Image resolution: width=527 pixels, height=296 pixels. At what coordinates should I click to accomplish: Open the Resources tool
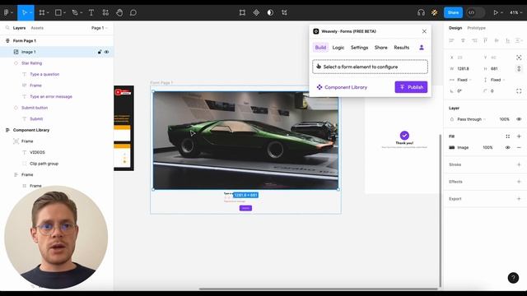pyautogui.click(x=105, y=13)
